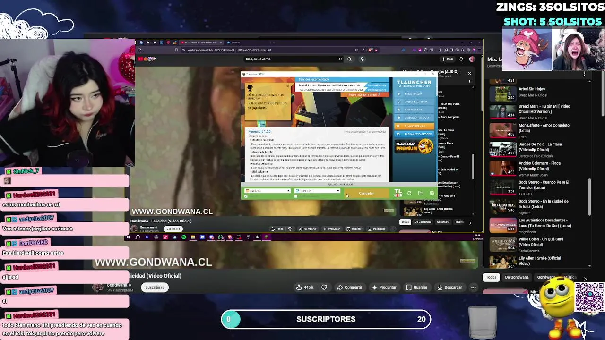Click the TLauncher Premium banner
605x340 pixels.
414,146
